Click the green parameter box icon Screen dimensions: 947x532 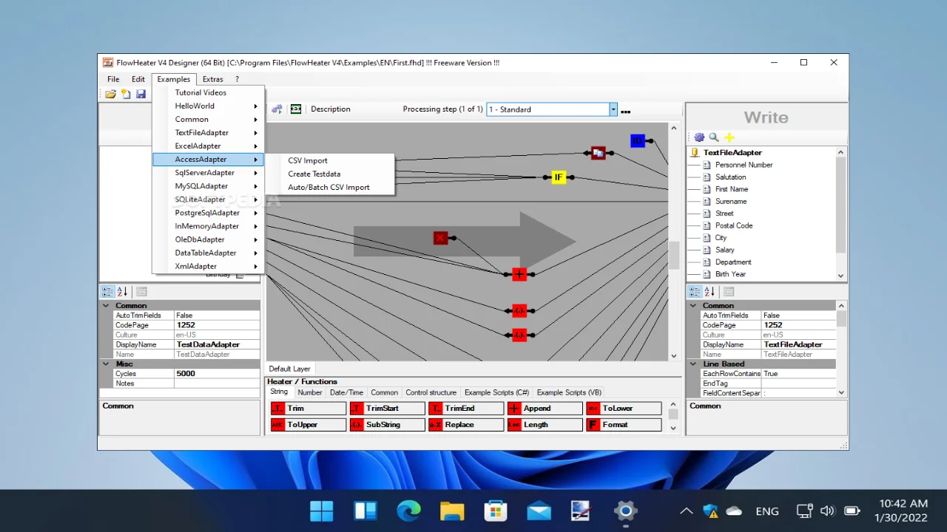point(296,109)
